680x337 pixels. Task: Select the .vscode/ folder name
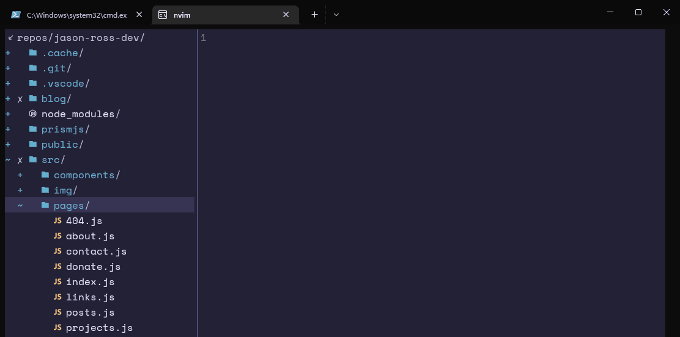coord(65,83)
